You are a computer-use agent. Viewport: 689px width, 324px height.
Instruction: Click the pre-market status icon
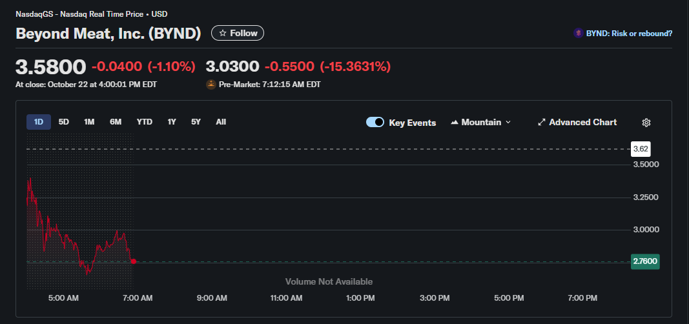[211, 85]
